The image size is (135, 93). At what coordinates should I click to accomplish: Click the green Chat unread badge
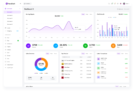(x=18, y=41)
